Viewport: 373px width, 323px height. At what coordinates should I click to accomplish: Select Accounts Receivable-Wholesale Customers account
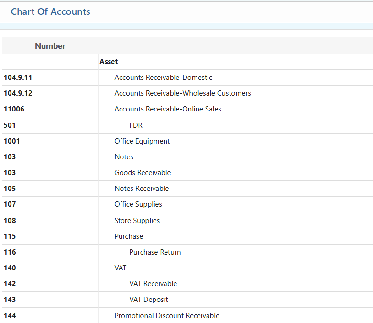pyautogui.click(x=182, y=93)
